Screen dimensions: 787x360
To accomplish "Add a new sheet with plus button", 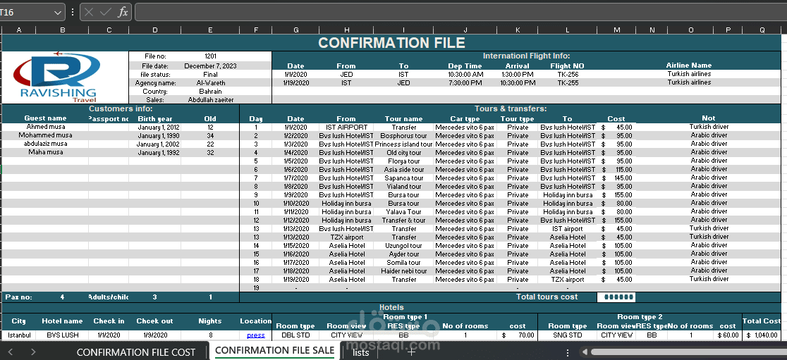I will coord(411,352).
